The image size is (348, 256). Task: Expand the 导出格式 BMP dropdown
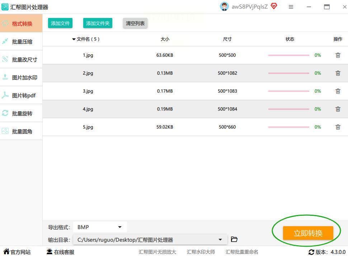[100, 227]
